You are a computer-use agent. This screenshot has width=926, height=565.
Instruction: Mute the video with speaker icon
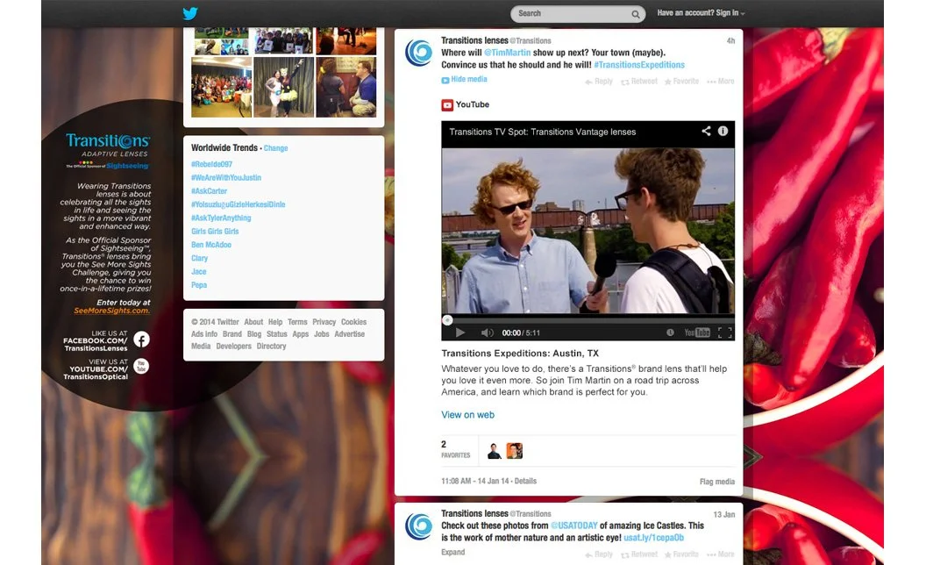[x=487, y=333]
